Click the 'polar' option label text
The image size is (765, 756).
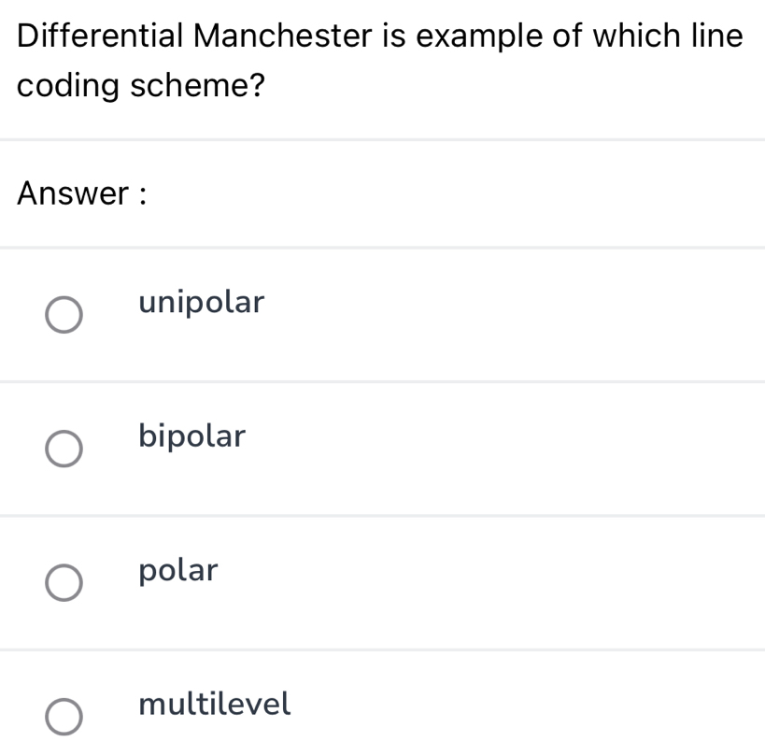(x=178, y=570)
